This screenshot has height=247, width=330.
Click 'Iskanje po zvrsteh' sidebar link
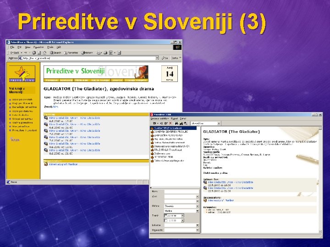click(x=22, y=100)
